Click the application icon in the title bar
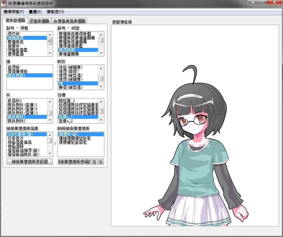 (x=4, y=3)
